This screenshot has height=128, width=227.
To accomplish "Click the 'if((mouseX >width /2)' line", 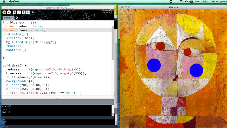I will (x=43, y=93).
